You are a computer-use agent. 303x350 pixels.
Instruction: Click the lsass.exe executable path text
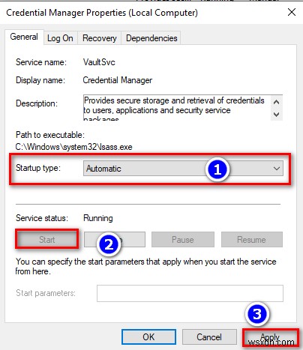click(x=74, y=147)
